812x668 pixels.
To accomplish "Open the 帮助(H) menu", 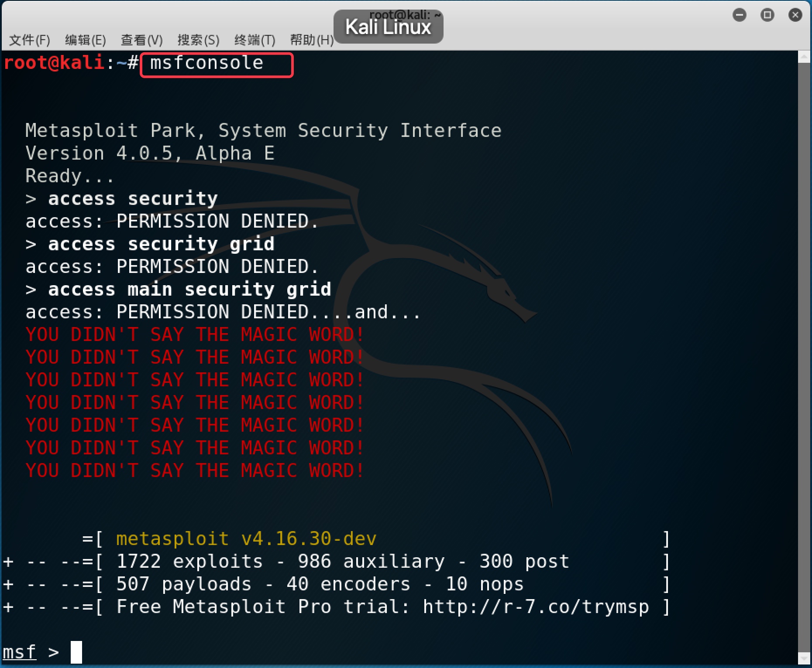I will pos(312,40).
